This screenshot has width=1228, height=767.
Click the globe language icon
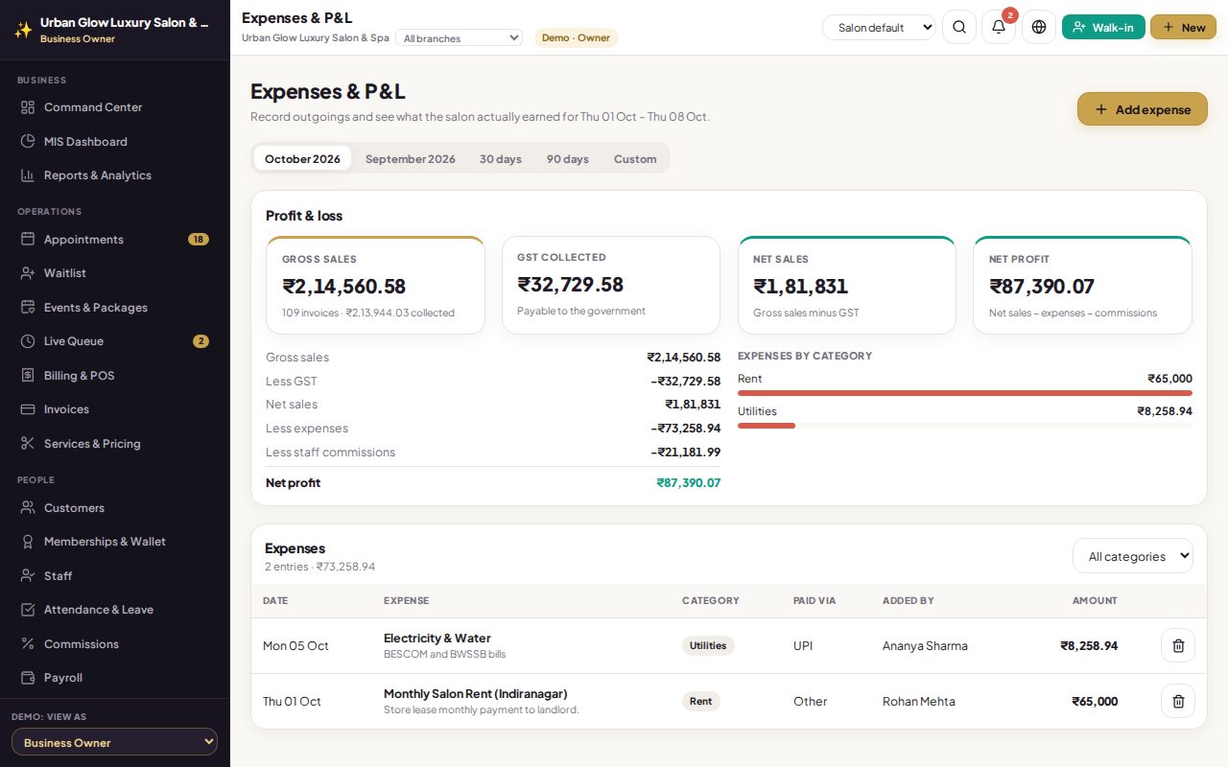(1039, 27)
